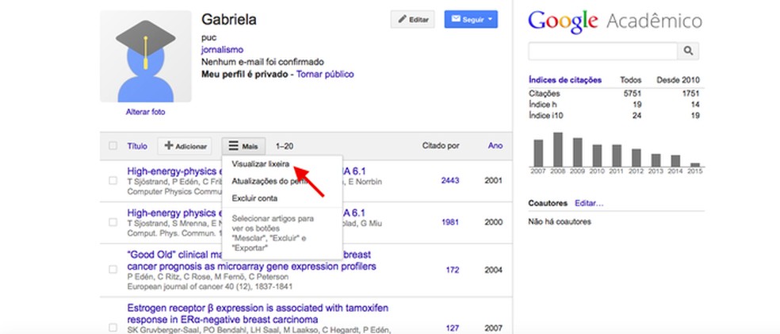Open the Índices de citações link

click(564, 80)
